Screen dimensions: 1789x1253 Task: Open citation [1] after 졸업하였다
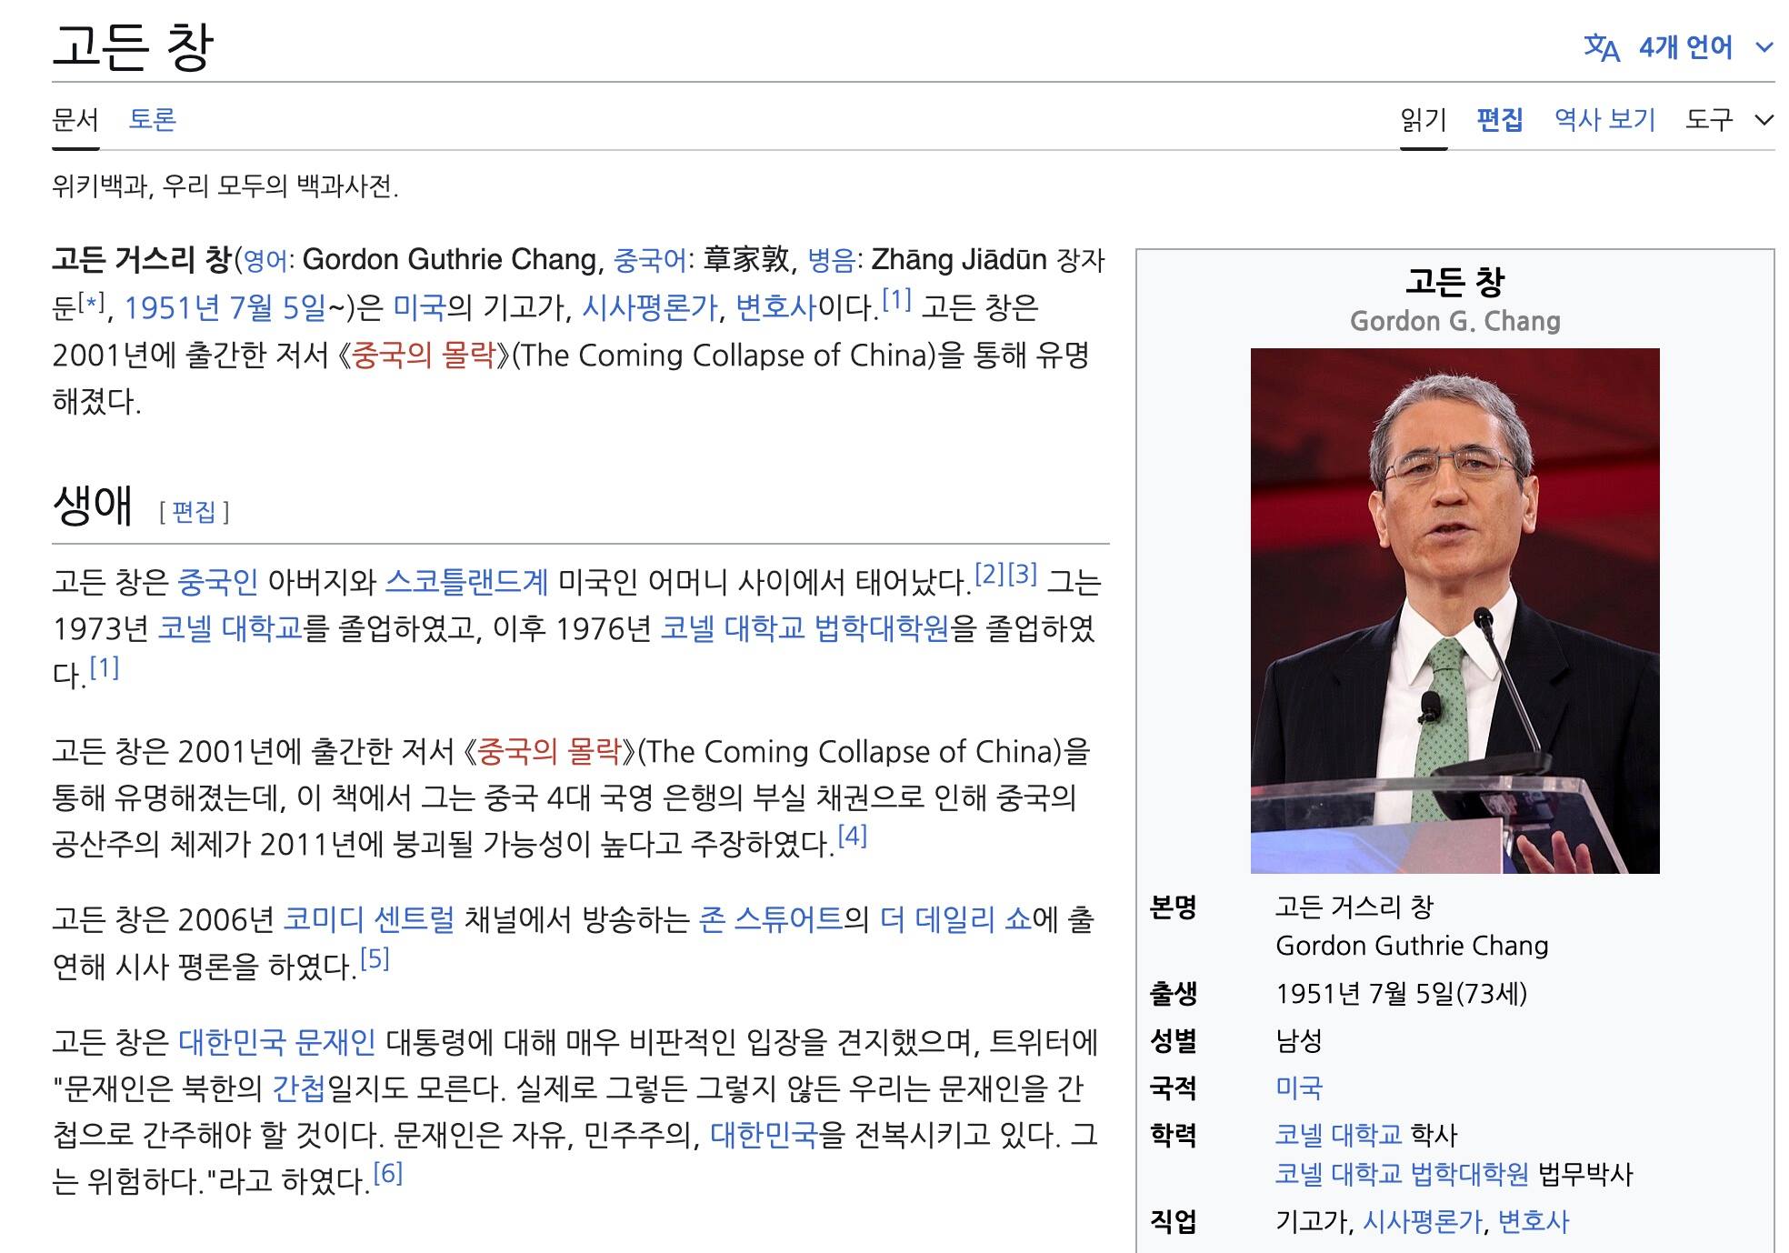[105, 668]
